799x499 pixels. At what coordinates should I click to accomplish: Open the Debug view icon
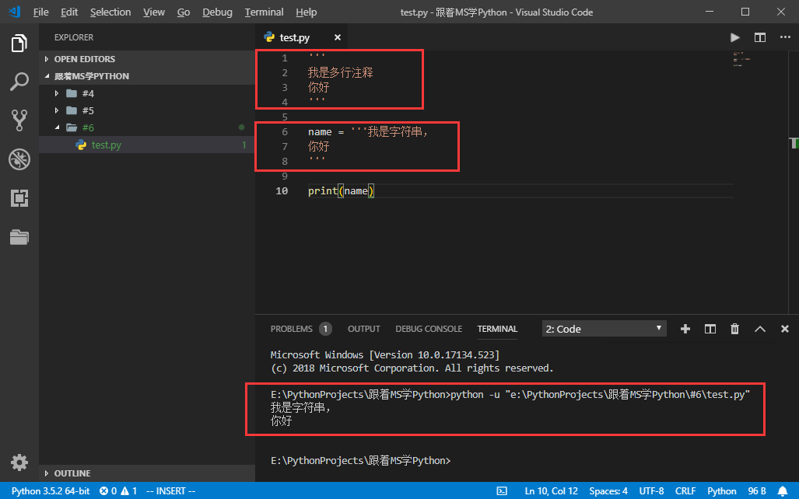tap(19, 159)
